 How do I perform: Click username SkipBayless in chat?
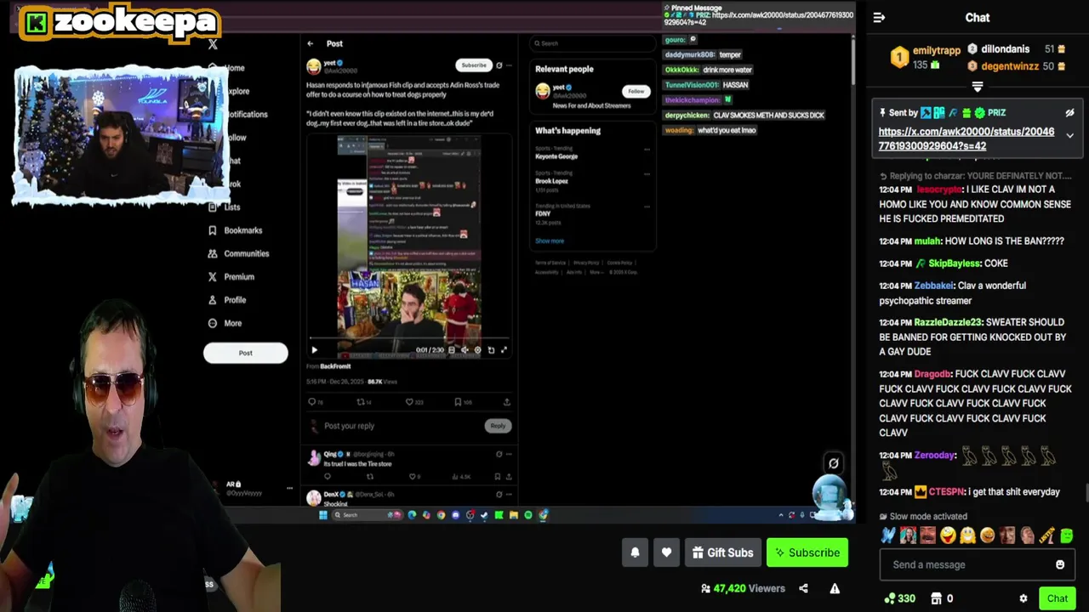(x=955, y=263)
